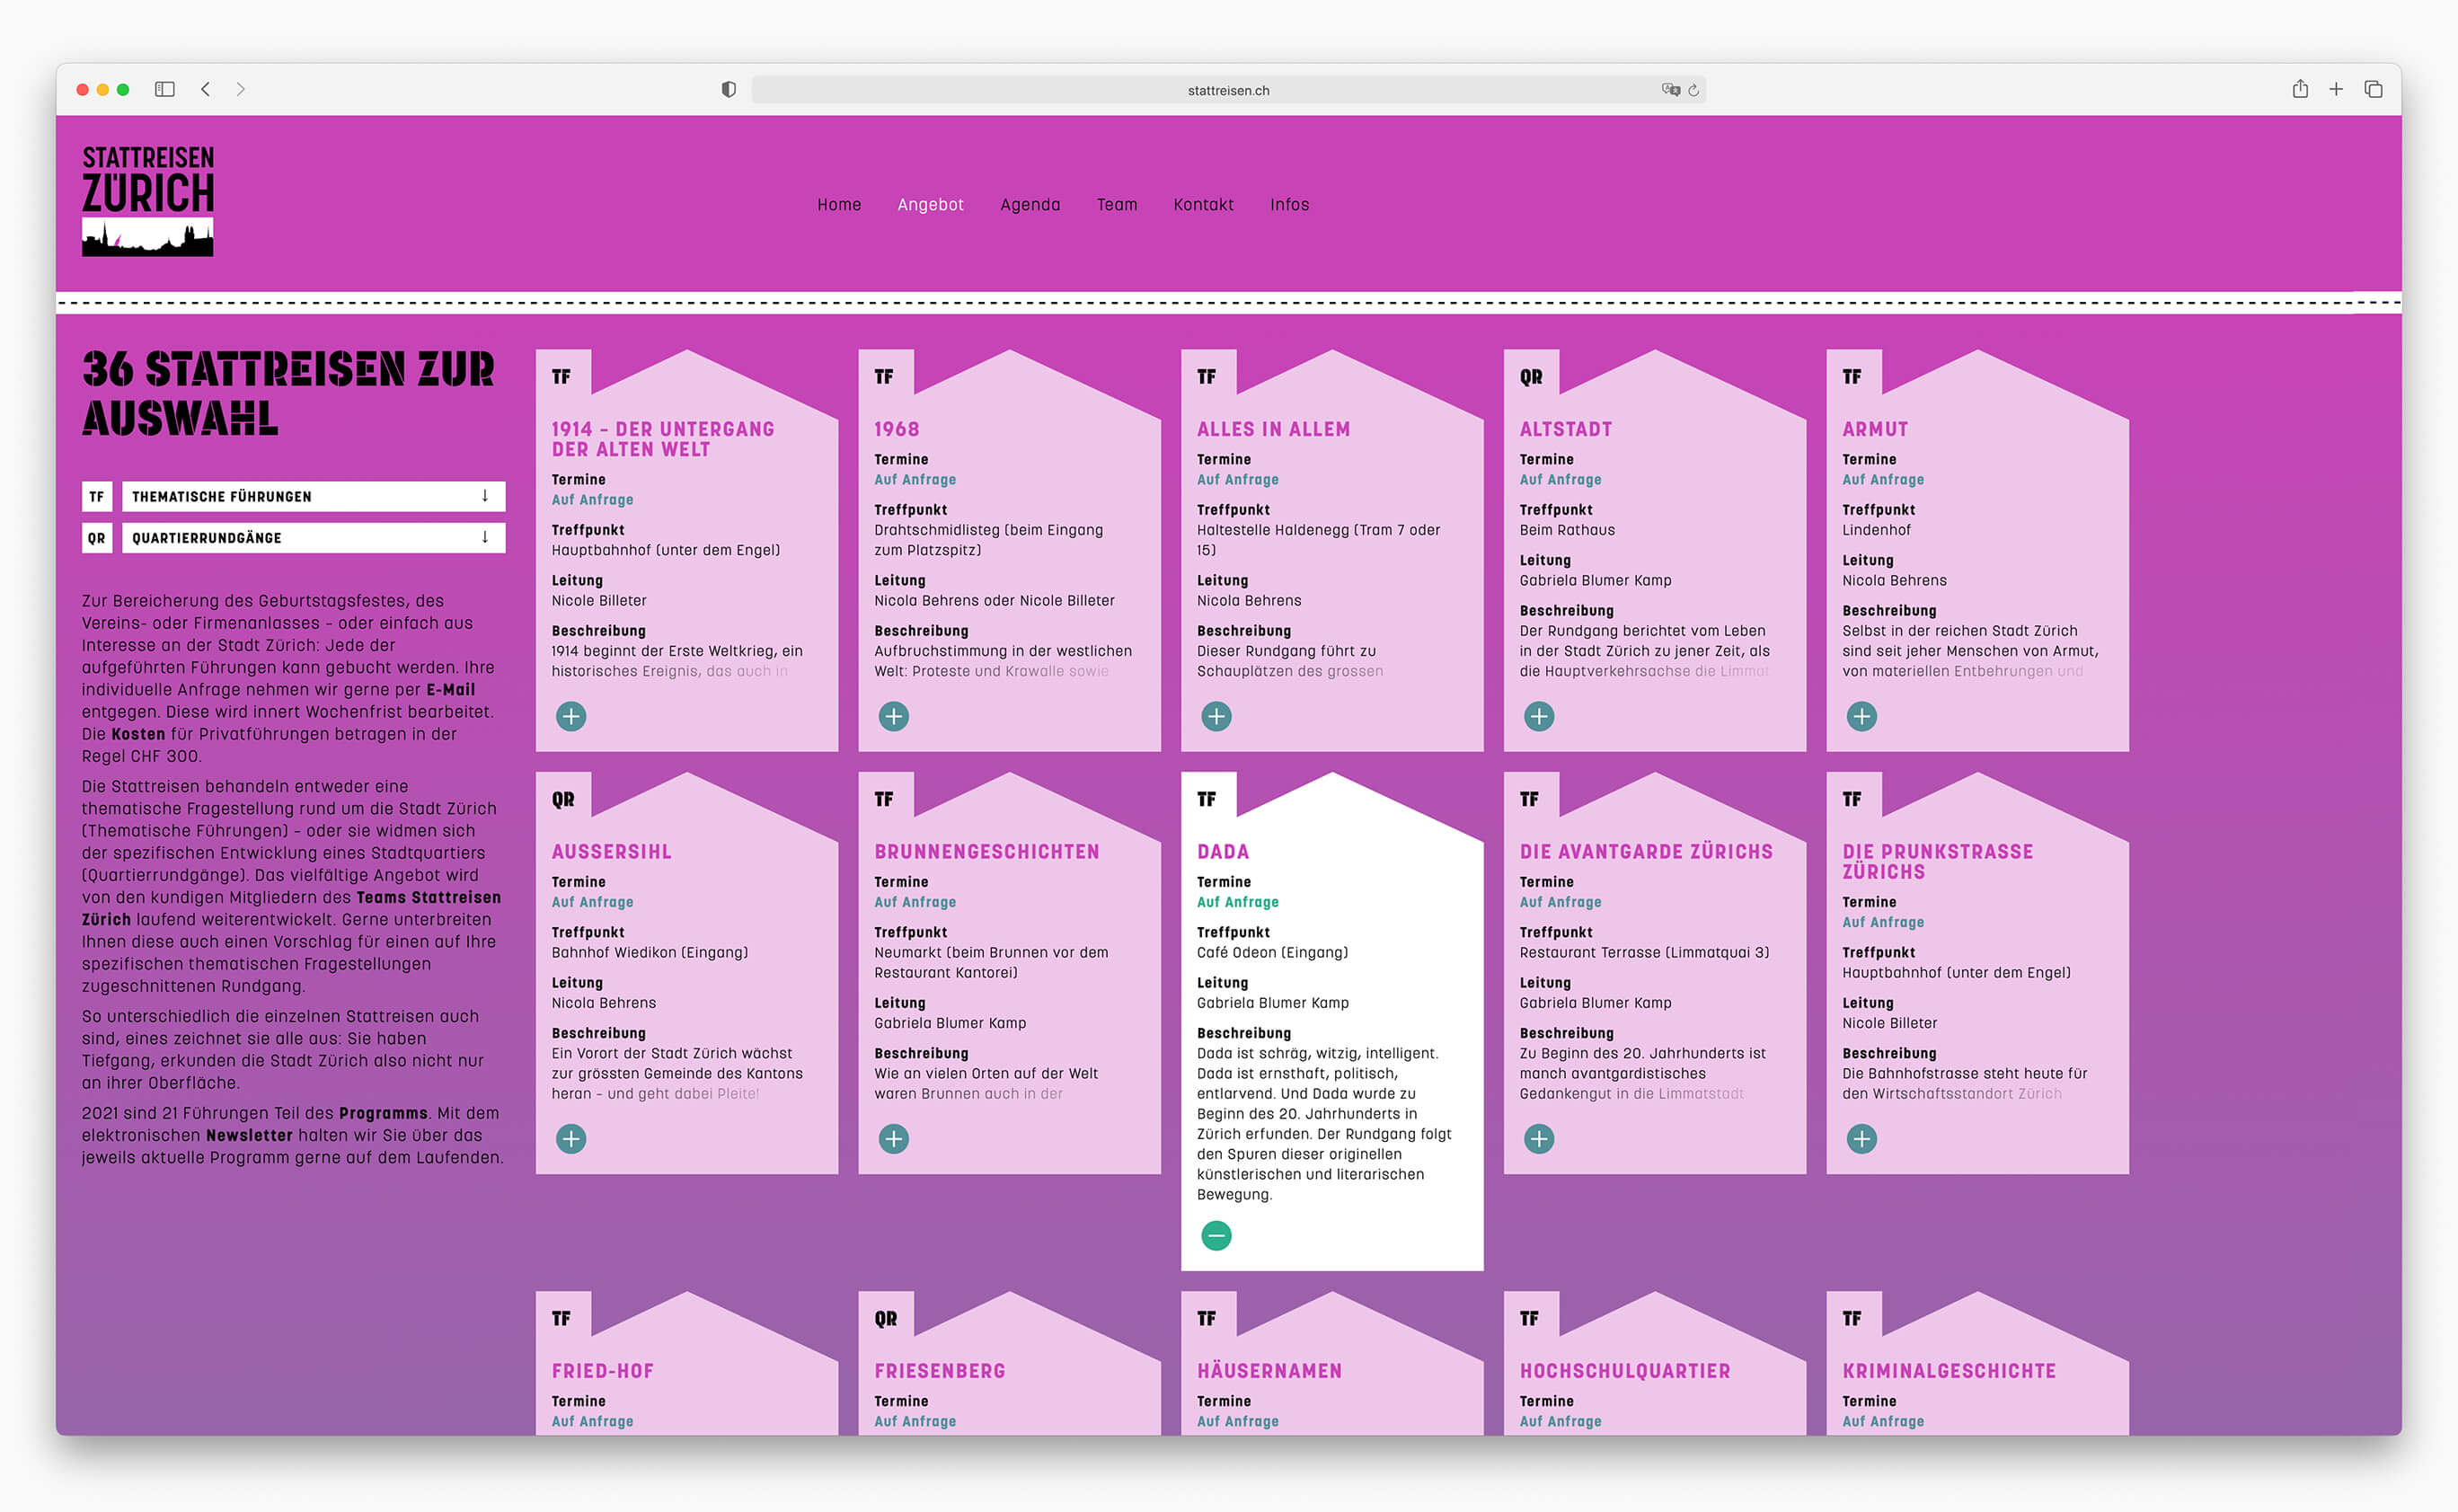Open Teams Stattreisen Zürich link
Screen dimensions: 2458x1512
point(291,909)
